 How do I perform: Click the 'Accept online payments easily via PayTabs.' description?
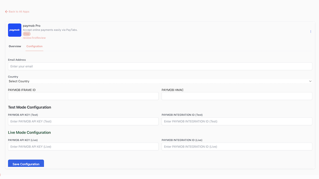(50, 30)
